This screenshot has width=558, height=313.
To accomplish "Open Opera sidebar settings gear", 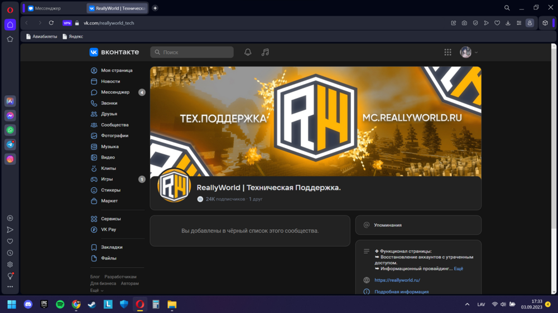I will click(x=10, y=265).
